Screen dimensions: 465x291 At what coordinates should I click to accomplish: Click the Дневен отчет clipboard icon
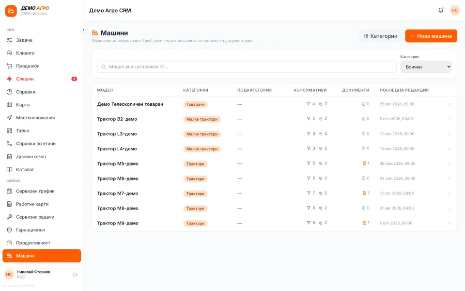(10, 157)
